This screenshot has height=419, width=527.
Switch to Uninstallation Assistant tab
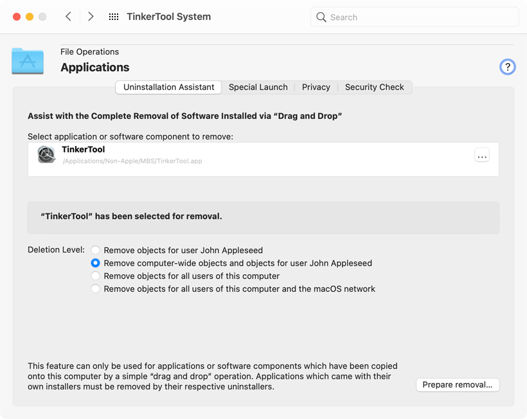point(168,87)
